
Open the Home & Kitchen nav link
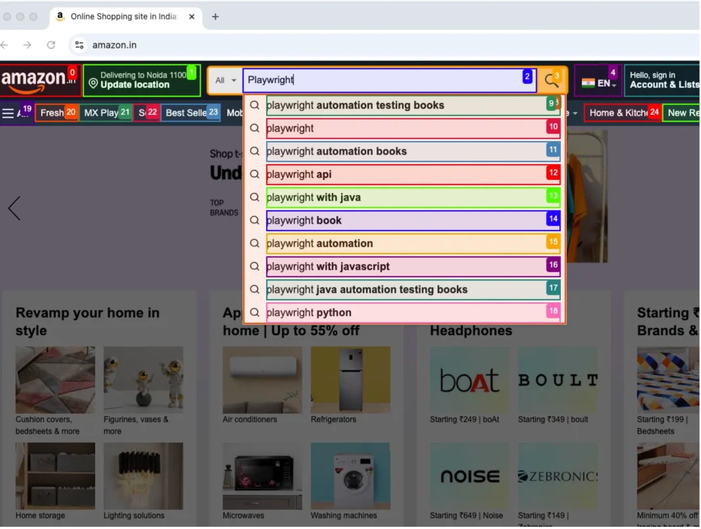623,113
